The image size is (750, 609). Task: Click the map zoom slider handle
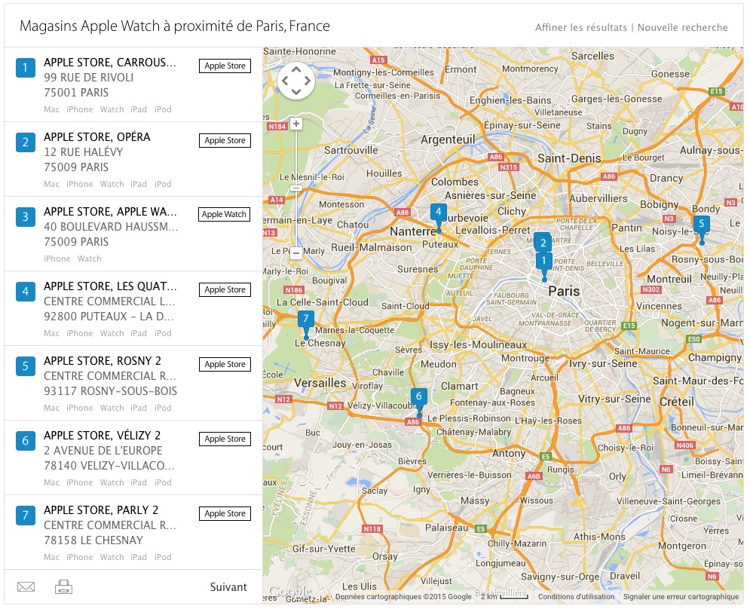[296, 188]
